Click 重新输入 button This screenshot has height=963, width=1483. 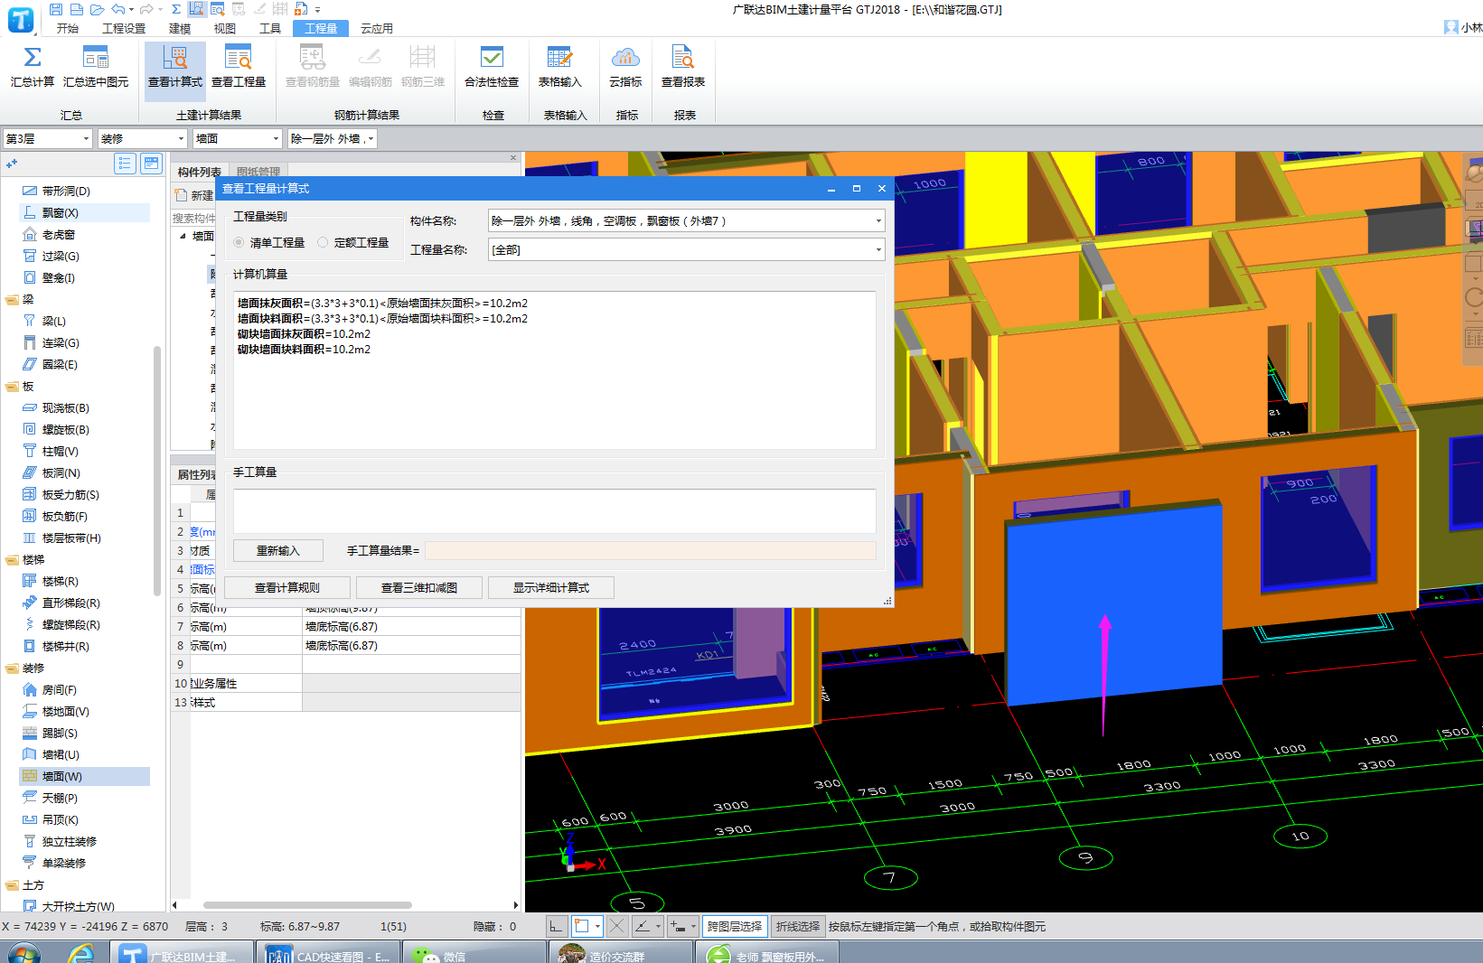coord(278,551)
